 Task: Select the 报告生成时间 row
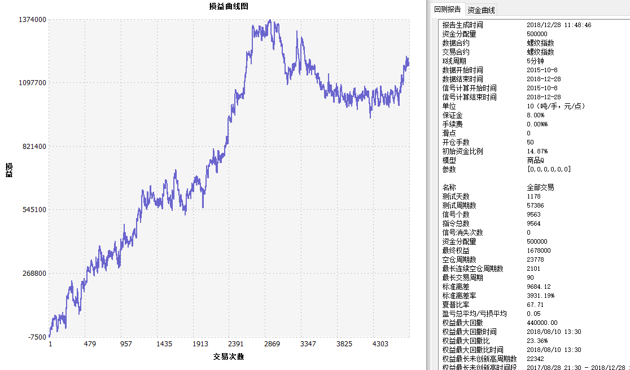[462, 25]
